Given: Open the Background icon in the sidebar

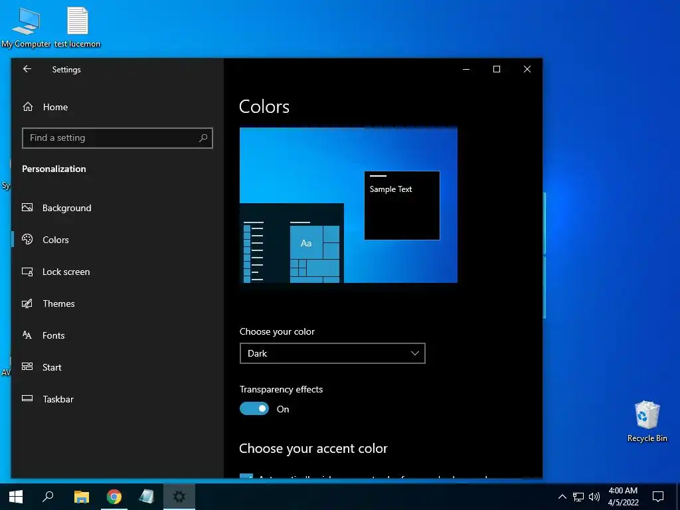Looking at the screenshot, I should (x=27, y=208).
